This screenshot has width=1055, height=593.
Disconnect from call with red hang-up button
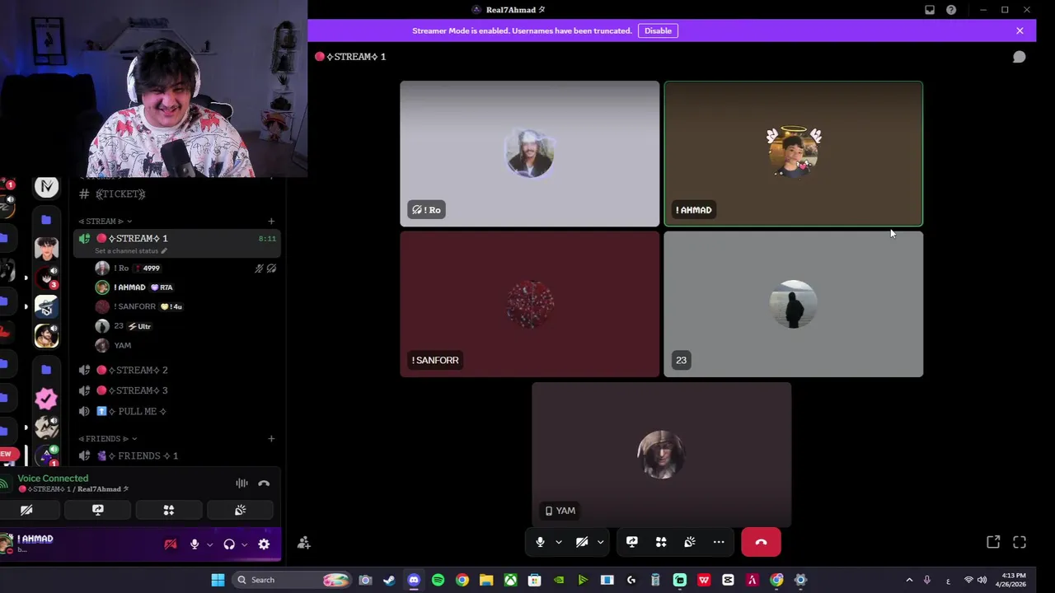coord(761,542)
